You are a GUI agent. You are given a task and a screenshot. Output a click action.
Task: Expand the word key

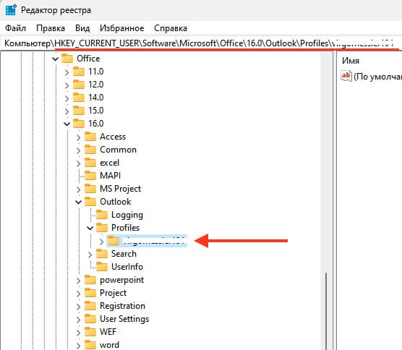click(x=79, y=346)
